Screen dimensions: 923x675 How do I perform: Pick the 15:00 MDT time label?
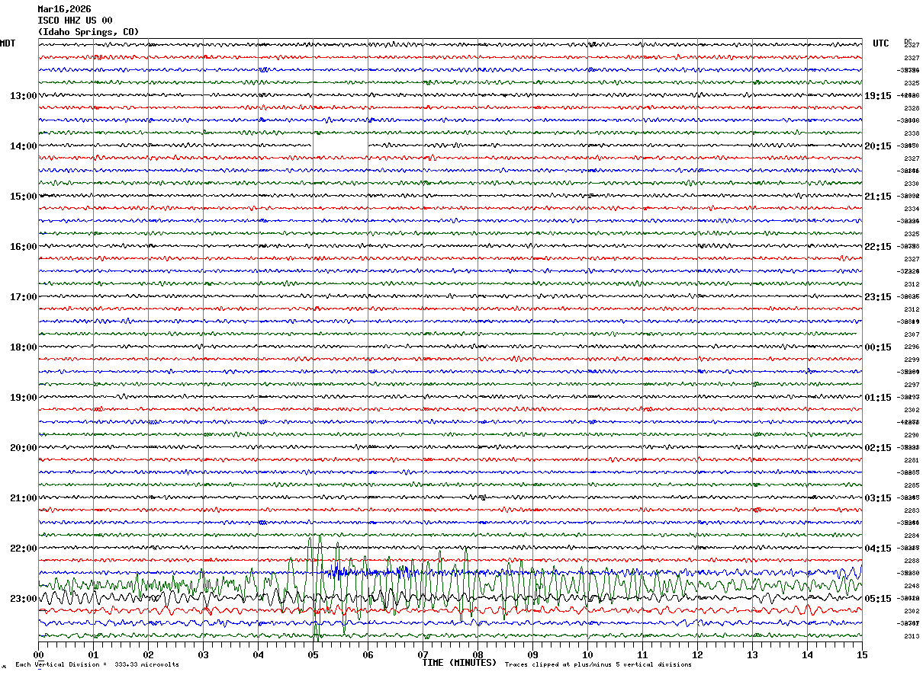24,197
